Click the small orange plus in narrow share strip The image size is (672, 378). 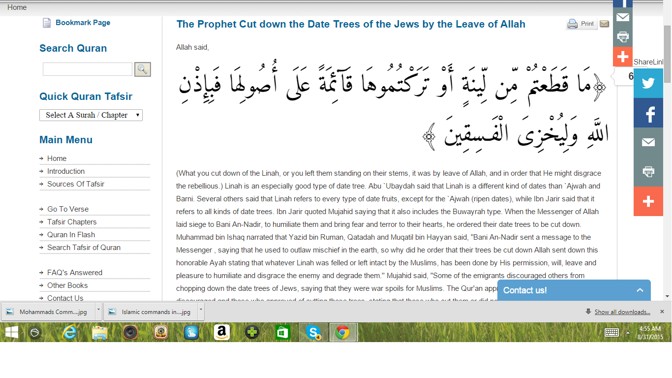(x=623, y=57)
